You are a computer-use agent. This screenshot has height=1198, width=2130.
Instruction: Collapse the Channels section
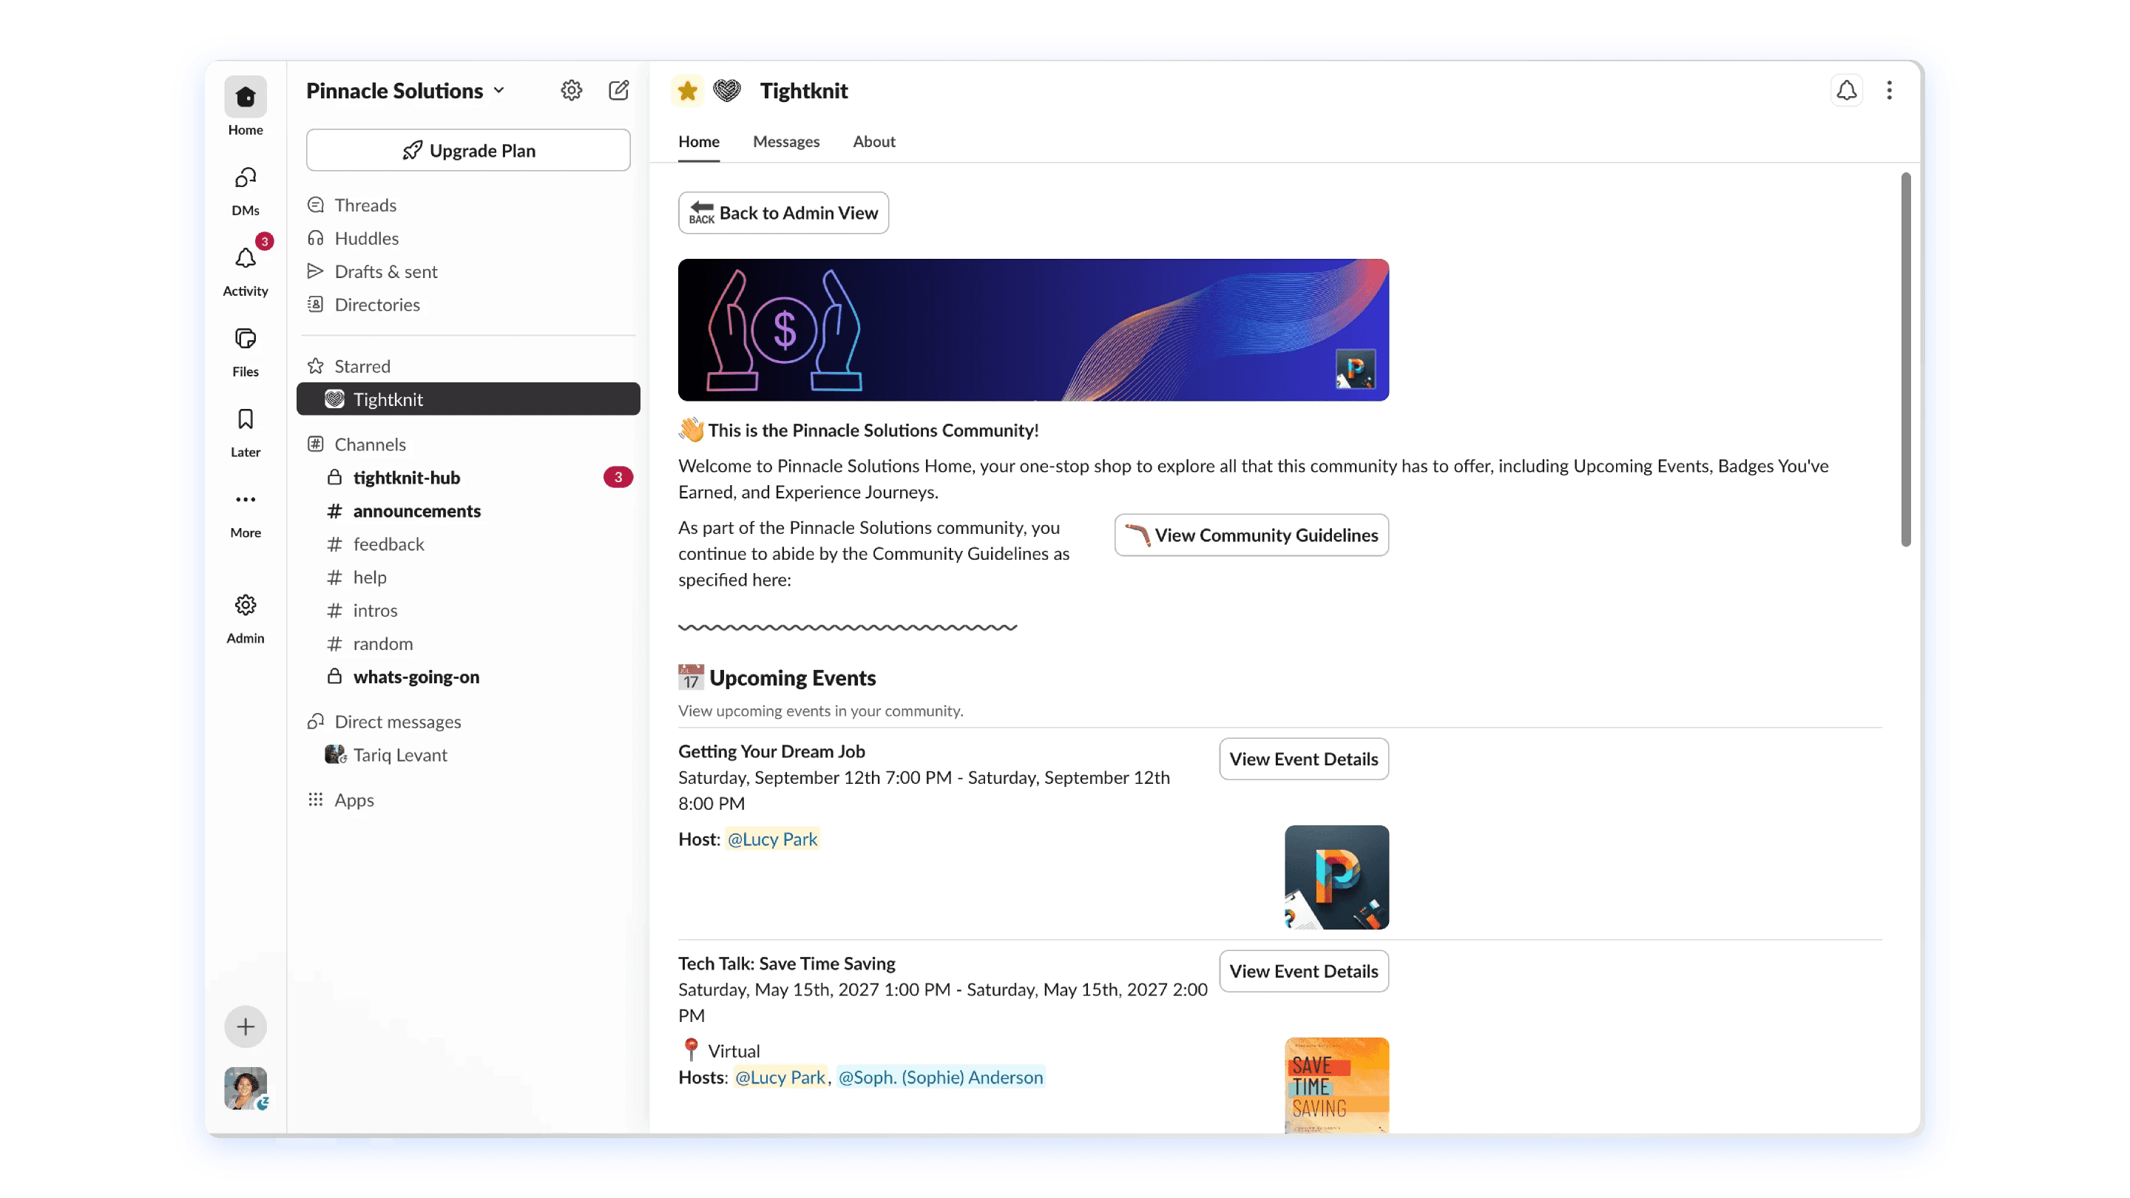(370, 444)
